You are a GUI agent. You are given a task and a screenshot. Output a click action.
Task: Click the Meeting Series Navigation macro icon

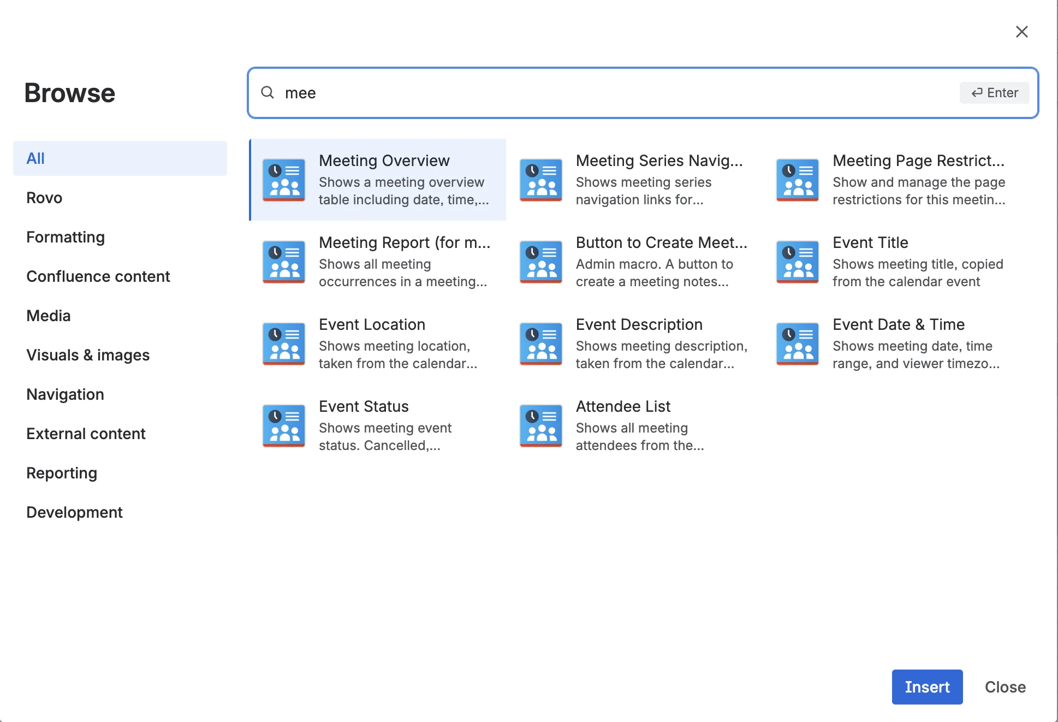point(541,180)
